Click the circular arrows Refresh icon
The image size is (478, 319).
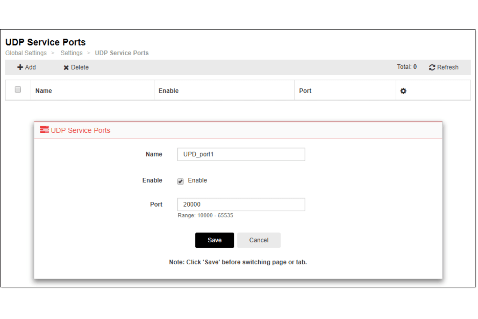tap(432, 68)
